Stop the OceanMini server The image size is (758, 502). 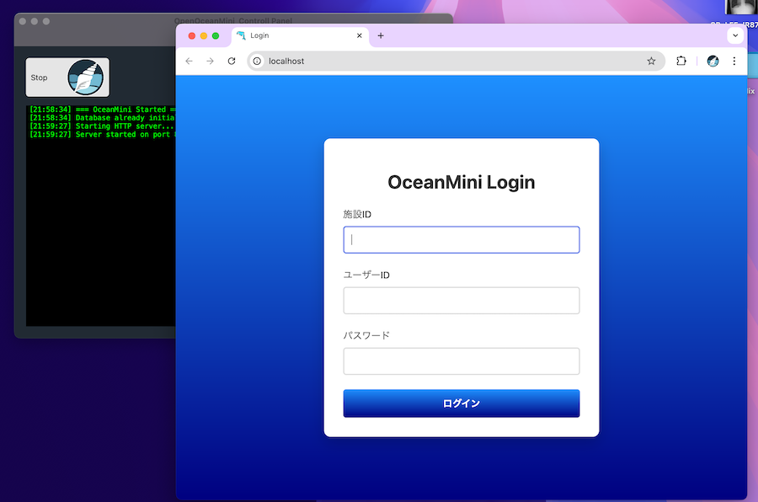click(67, 77)
